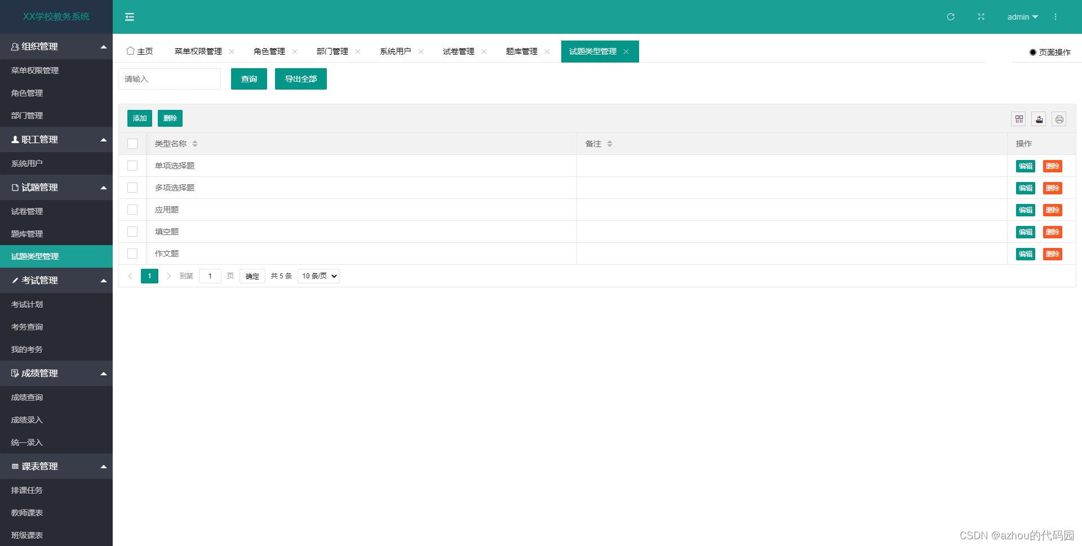Check the 应用题 row checkbox

coord(132,210)
